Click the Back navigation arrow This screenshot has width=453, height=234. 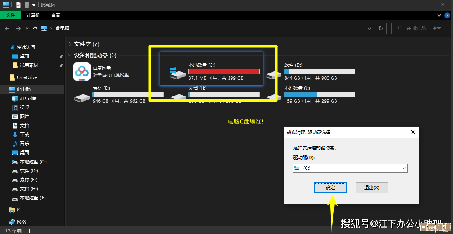pyautogui.click(x=7, y=29)
